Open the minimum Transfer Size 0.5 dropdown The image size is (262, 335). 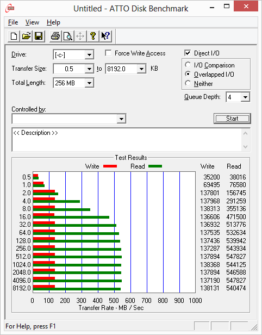(x=89, y=69)
